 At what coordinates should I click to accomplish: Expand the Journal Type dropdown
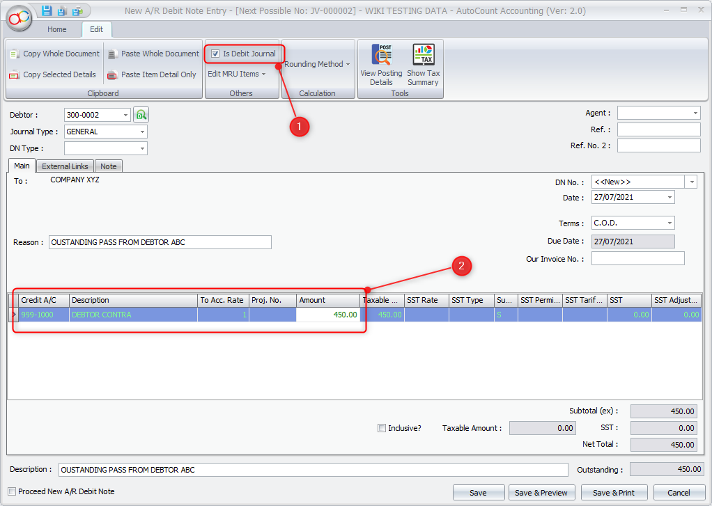coord(142,132)
